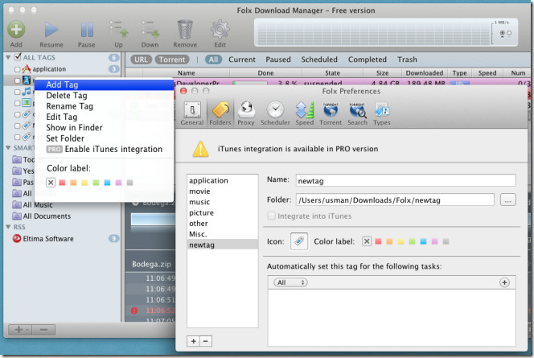Click the folder browse ellipsis button
The image size is (534, 358).
(507, 200)
